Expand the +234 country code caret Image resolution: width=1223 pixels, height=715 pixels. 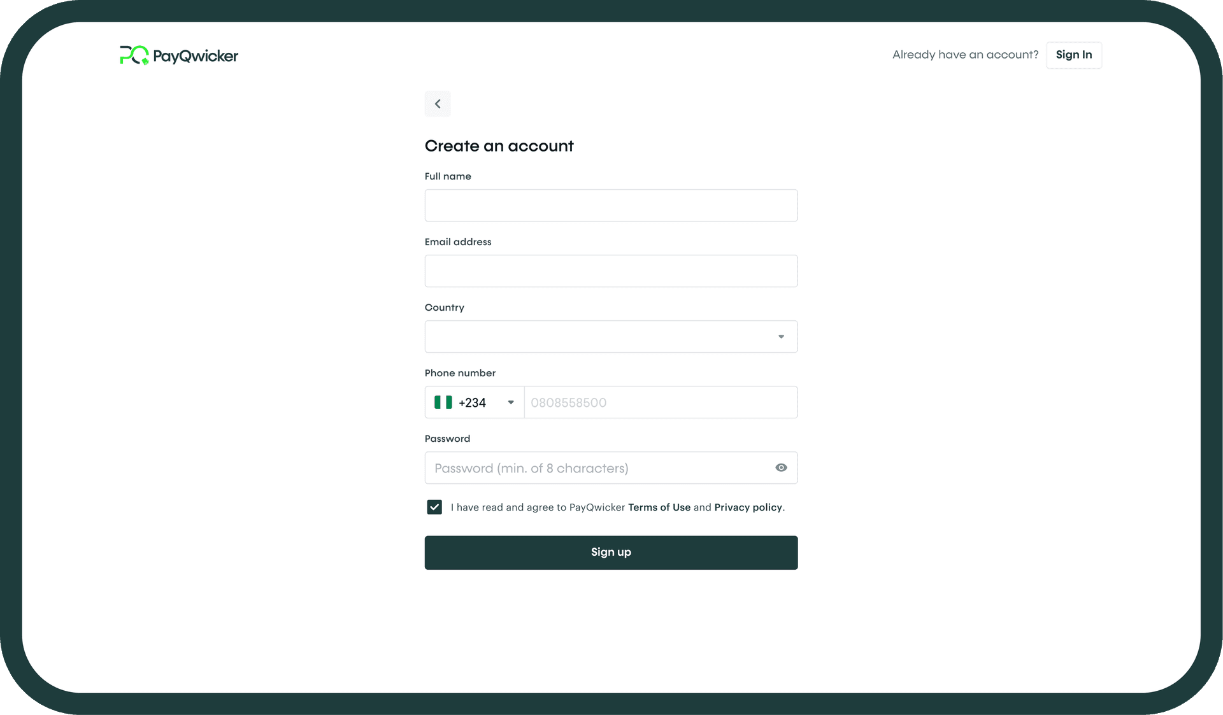coord(511,402)
